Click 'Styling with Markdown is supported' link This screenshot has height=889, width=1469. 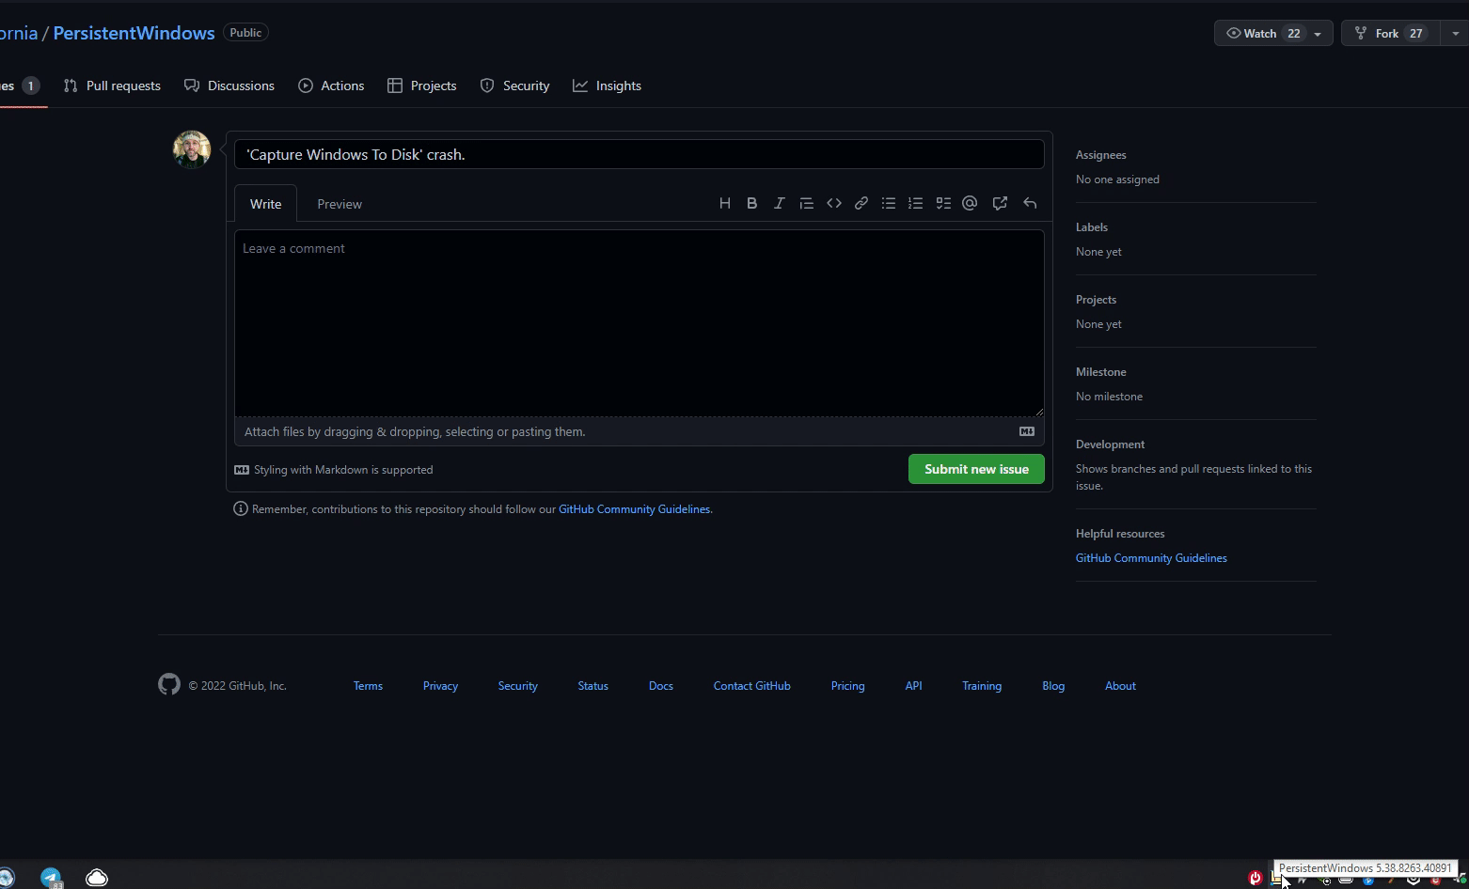(x=334, y=470)
